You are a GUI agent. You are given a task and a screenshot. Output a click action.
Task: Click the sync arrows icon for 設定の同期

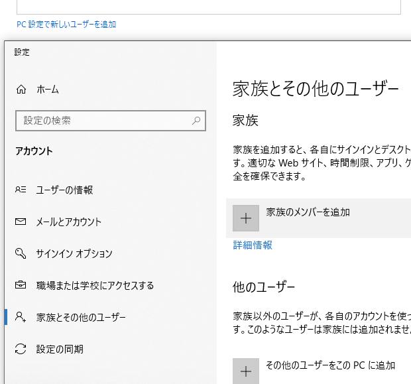[21, 349]
